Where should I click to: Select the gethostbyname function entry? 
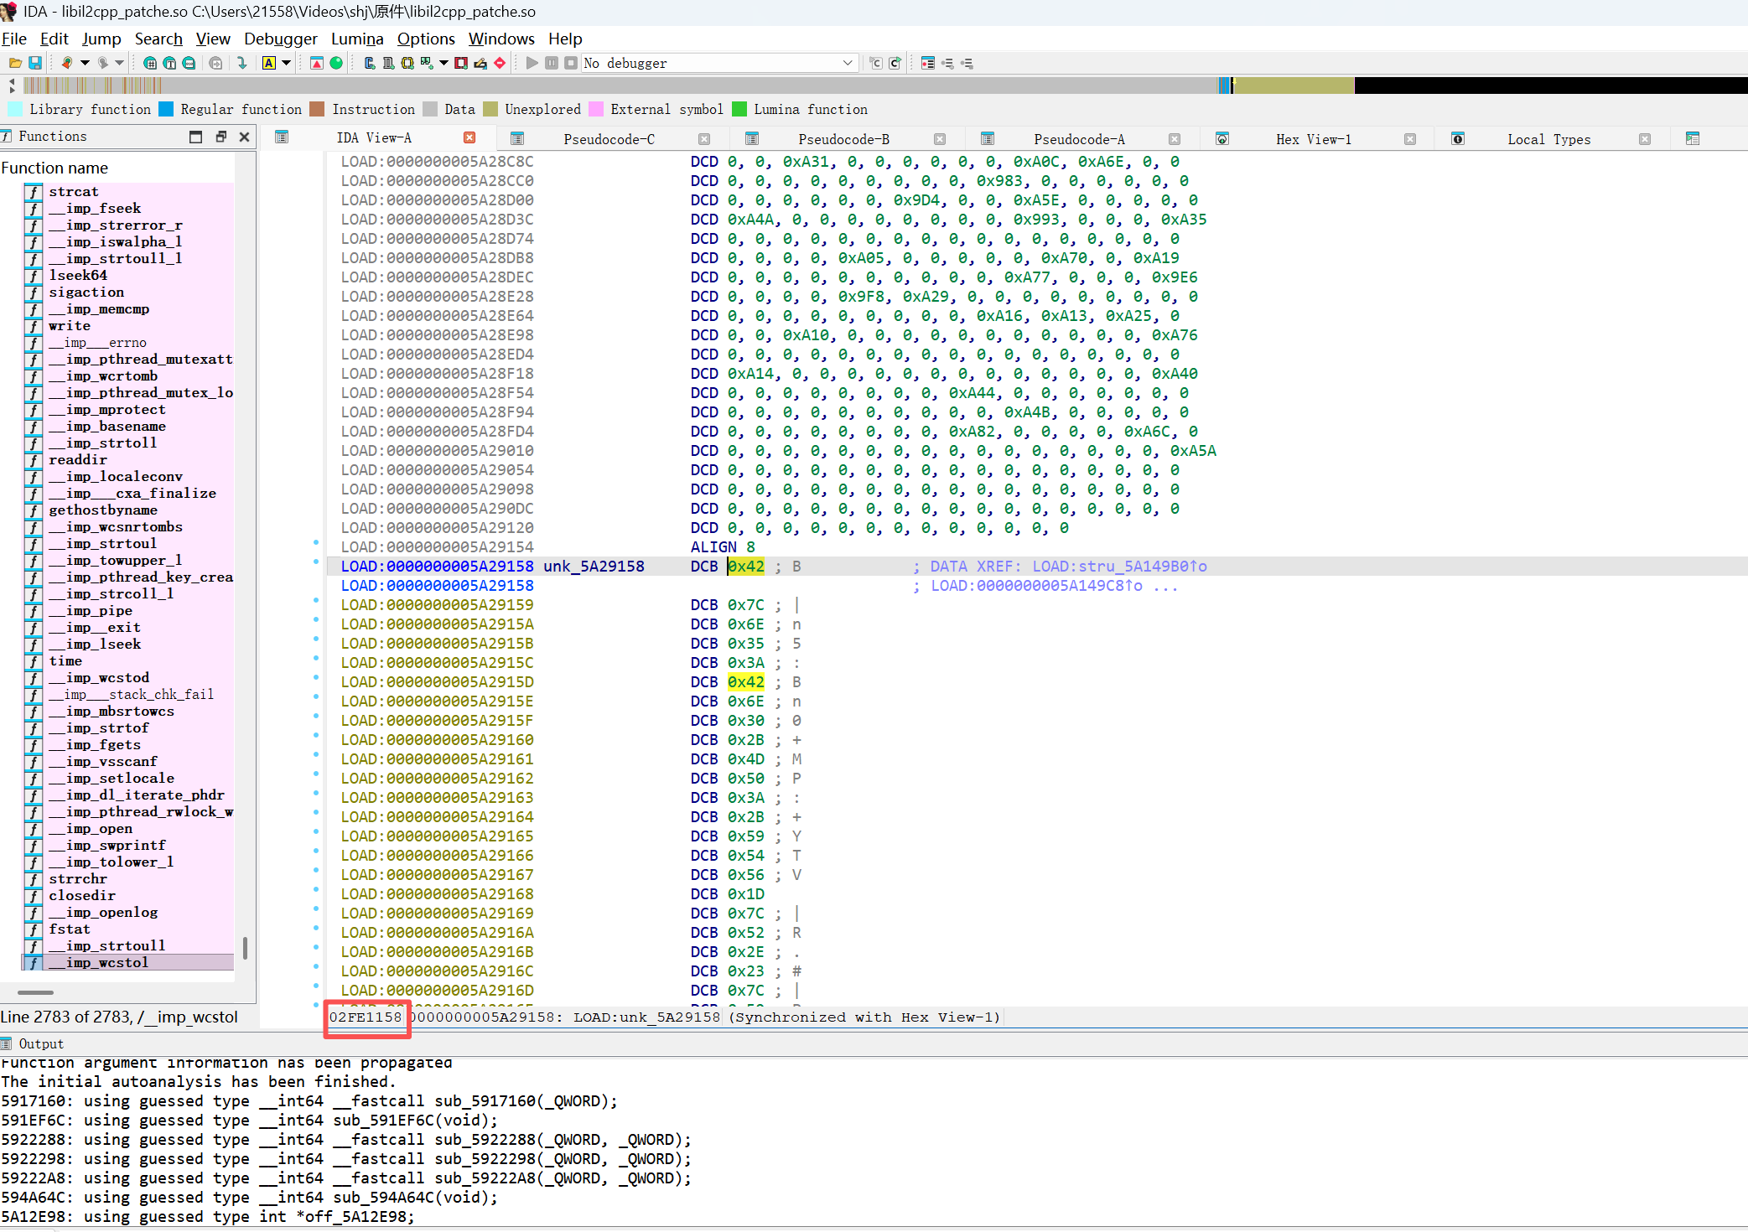pyautogui.click(x=103, y=510)
